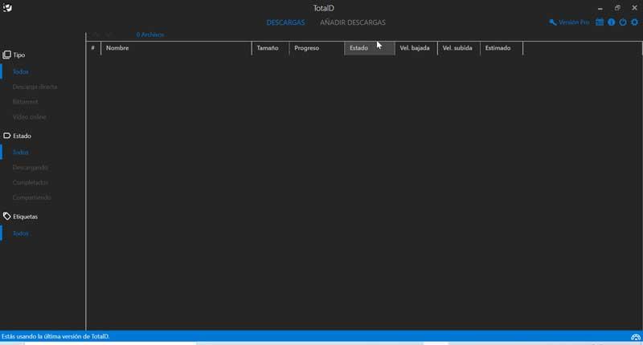Click the Etiquetas section heading
The height and width of the screenshot is (345, 643).
(26, 217)
